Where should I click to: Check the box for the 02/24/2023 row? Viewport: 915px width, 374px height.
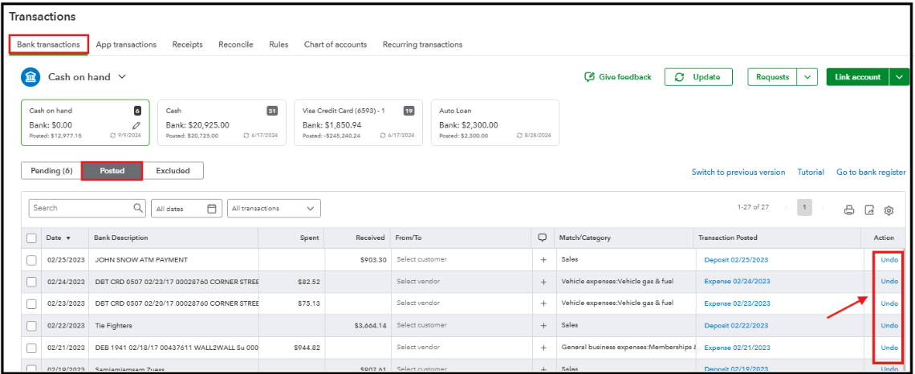point(31,282)
